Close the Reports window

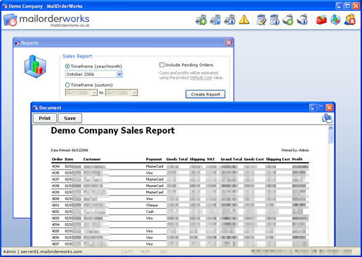[x=229, y=43]
